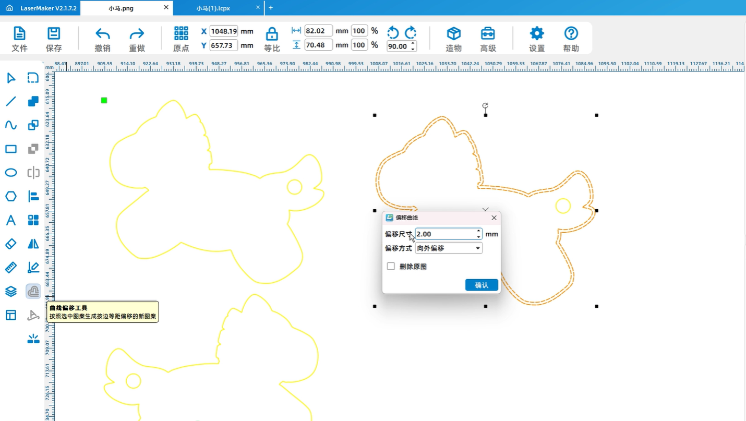746x421 pixels.
Task: Click the Undo (撤销) arrow icon
Action: [103, 34]
